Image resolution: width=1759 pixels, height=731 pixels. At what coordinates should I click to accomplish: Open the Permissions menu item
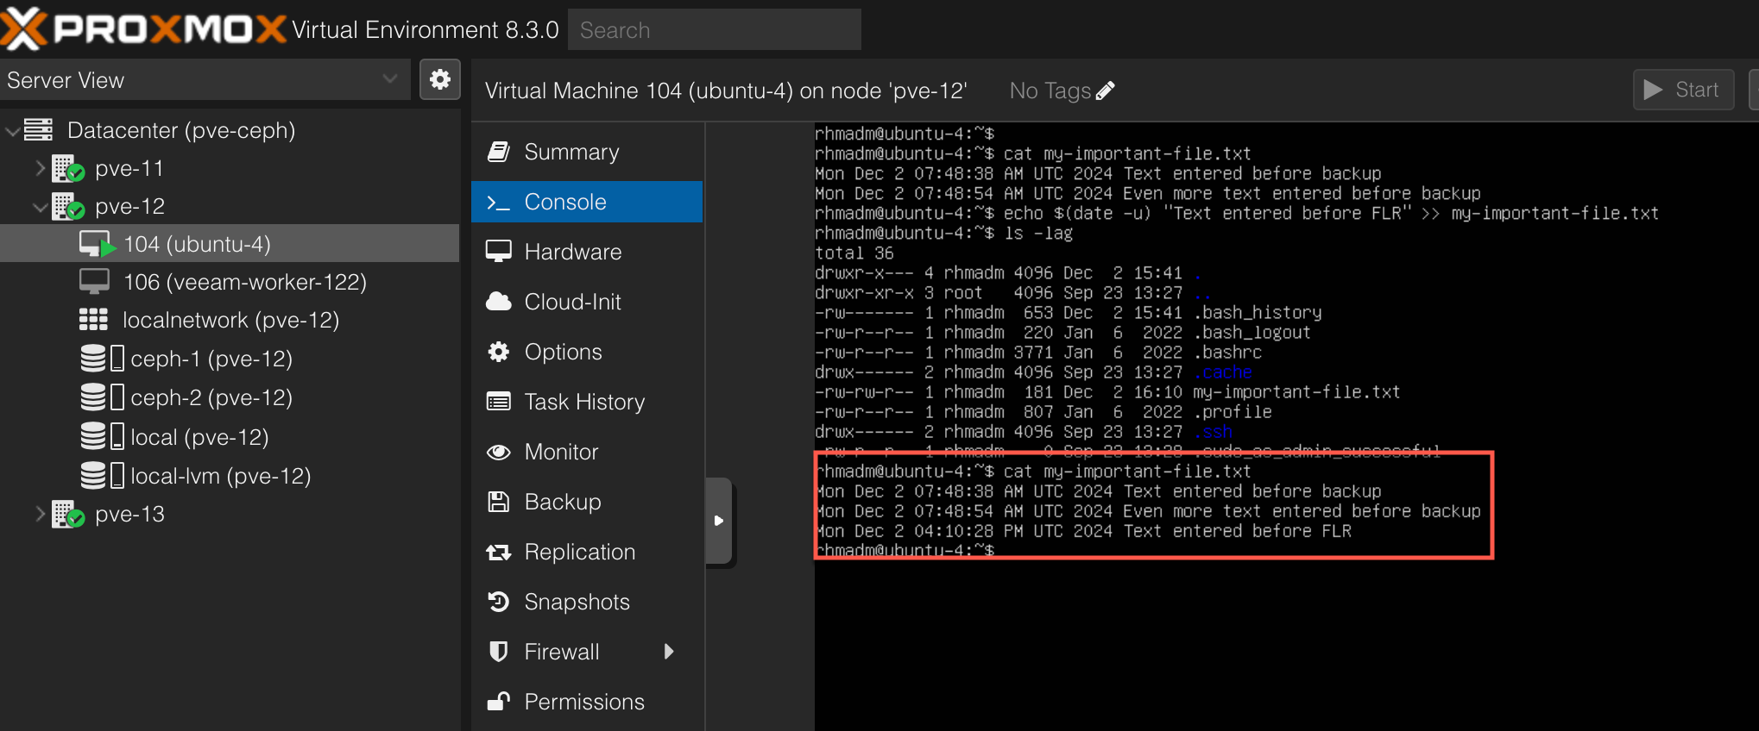pos(587,702)
